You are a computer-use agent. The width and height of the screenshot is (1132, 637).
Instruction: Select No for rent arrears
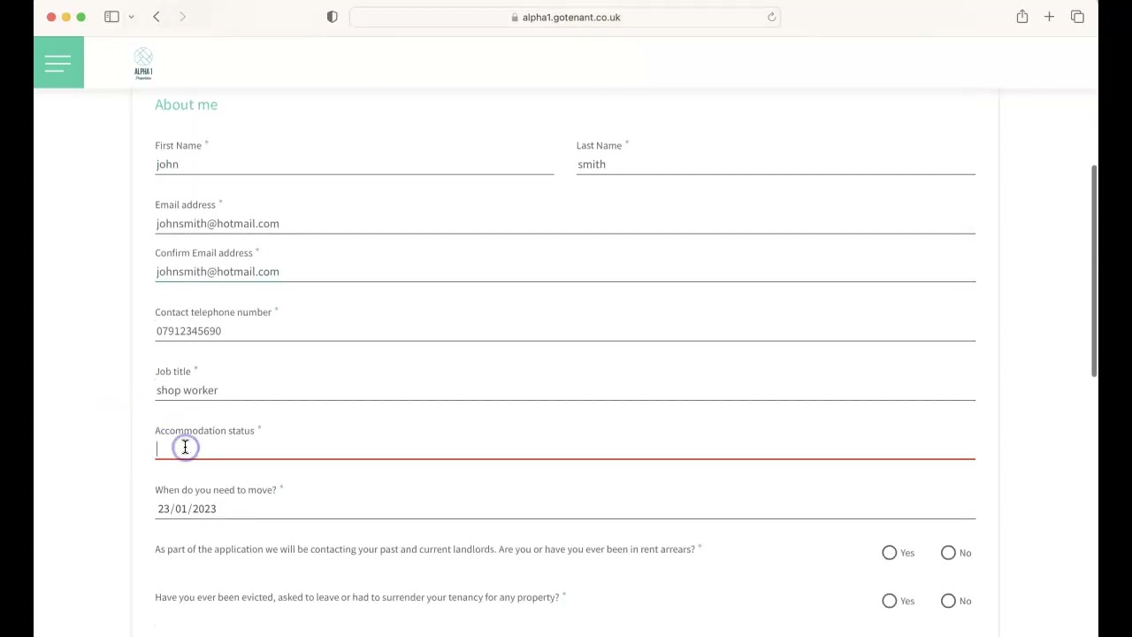coord(948,553)
